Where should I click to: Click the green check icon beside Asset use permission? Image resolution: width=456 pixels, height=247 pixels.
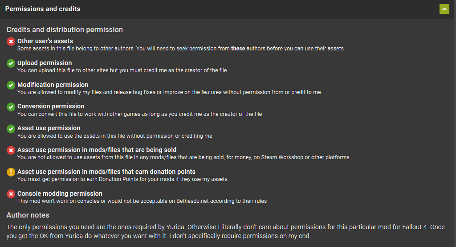point(11,129)
